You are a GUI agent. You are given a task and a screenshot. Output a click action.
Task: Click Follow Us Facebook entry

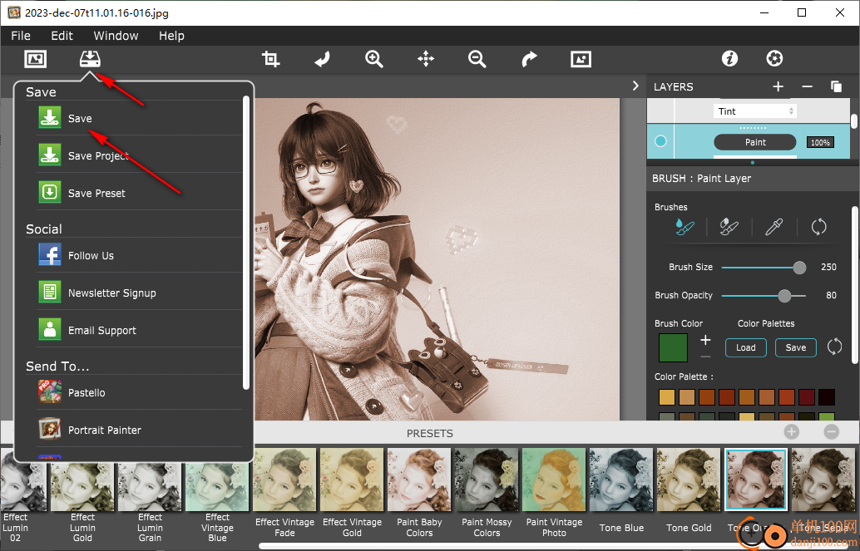pos(139,255)
